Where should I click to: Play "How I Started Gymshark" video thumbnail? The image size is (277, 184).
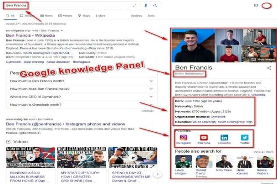pyautogui.click(x=82, y=157)
